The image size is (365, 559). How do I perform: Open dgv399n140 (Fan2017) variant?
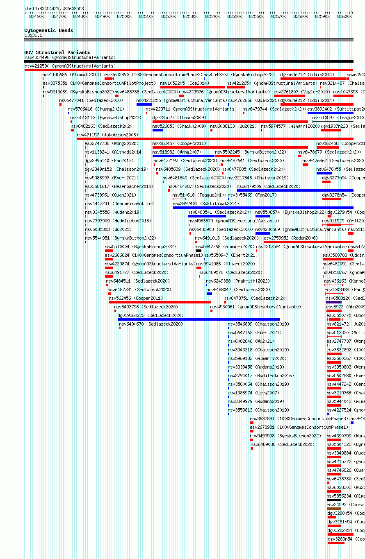point(109,161)
